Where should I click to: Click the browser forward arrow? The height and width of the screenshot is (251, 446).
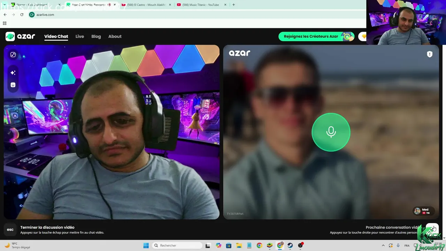coord(13,15)
